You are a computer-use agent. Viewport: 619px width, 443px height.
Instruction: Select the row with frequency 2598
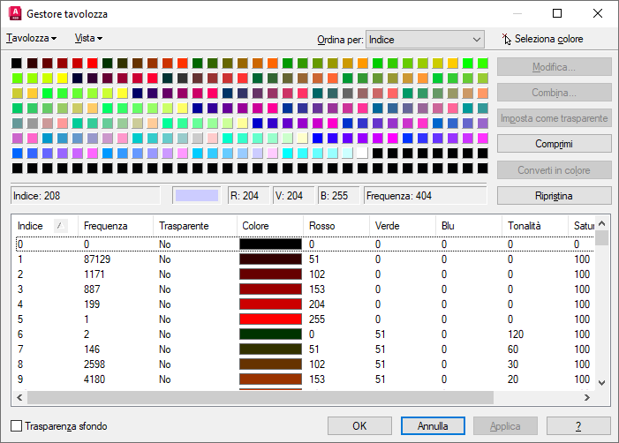(305, 364)
